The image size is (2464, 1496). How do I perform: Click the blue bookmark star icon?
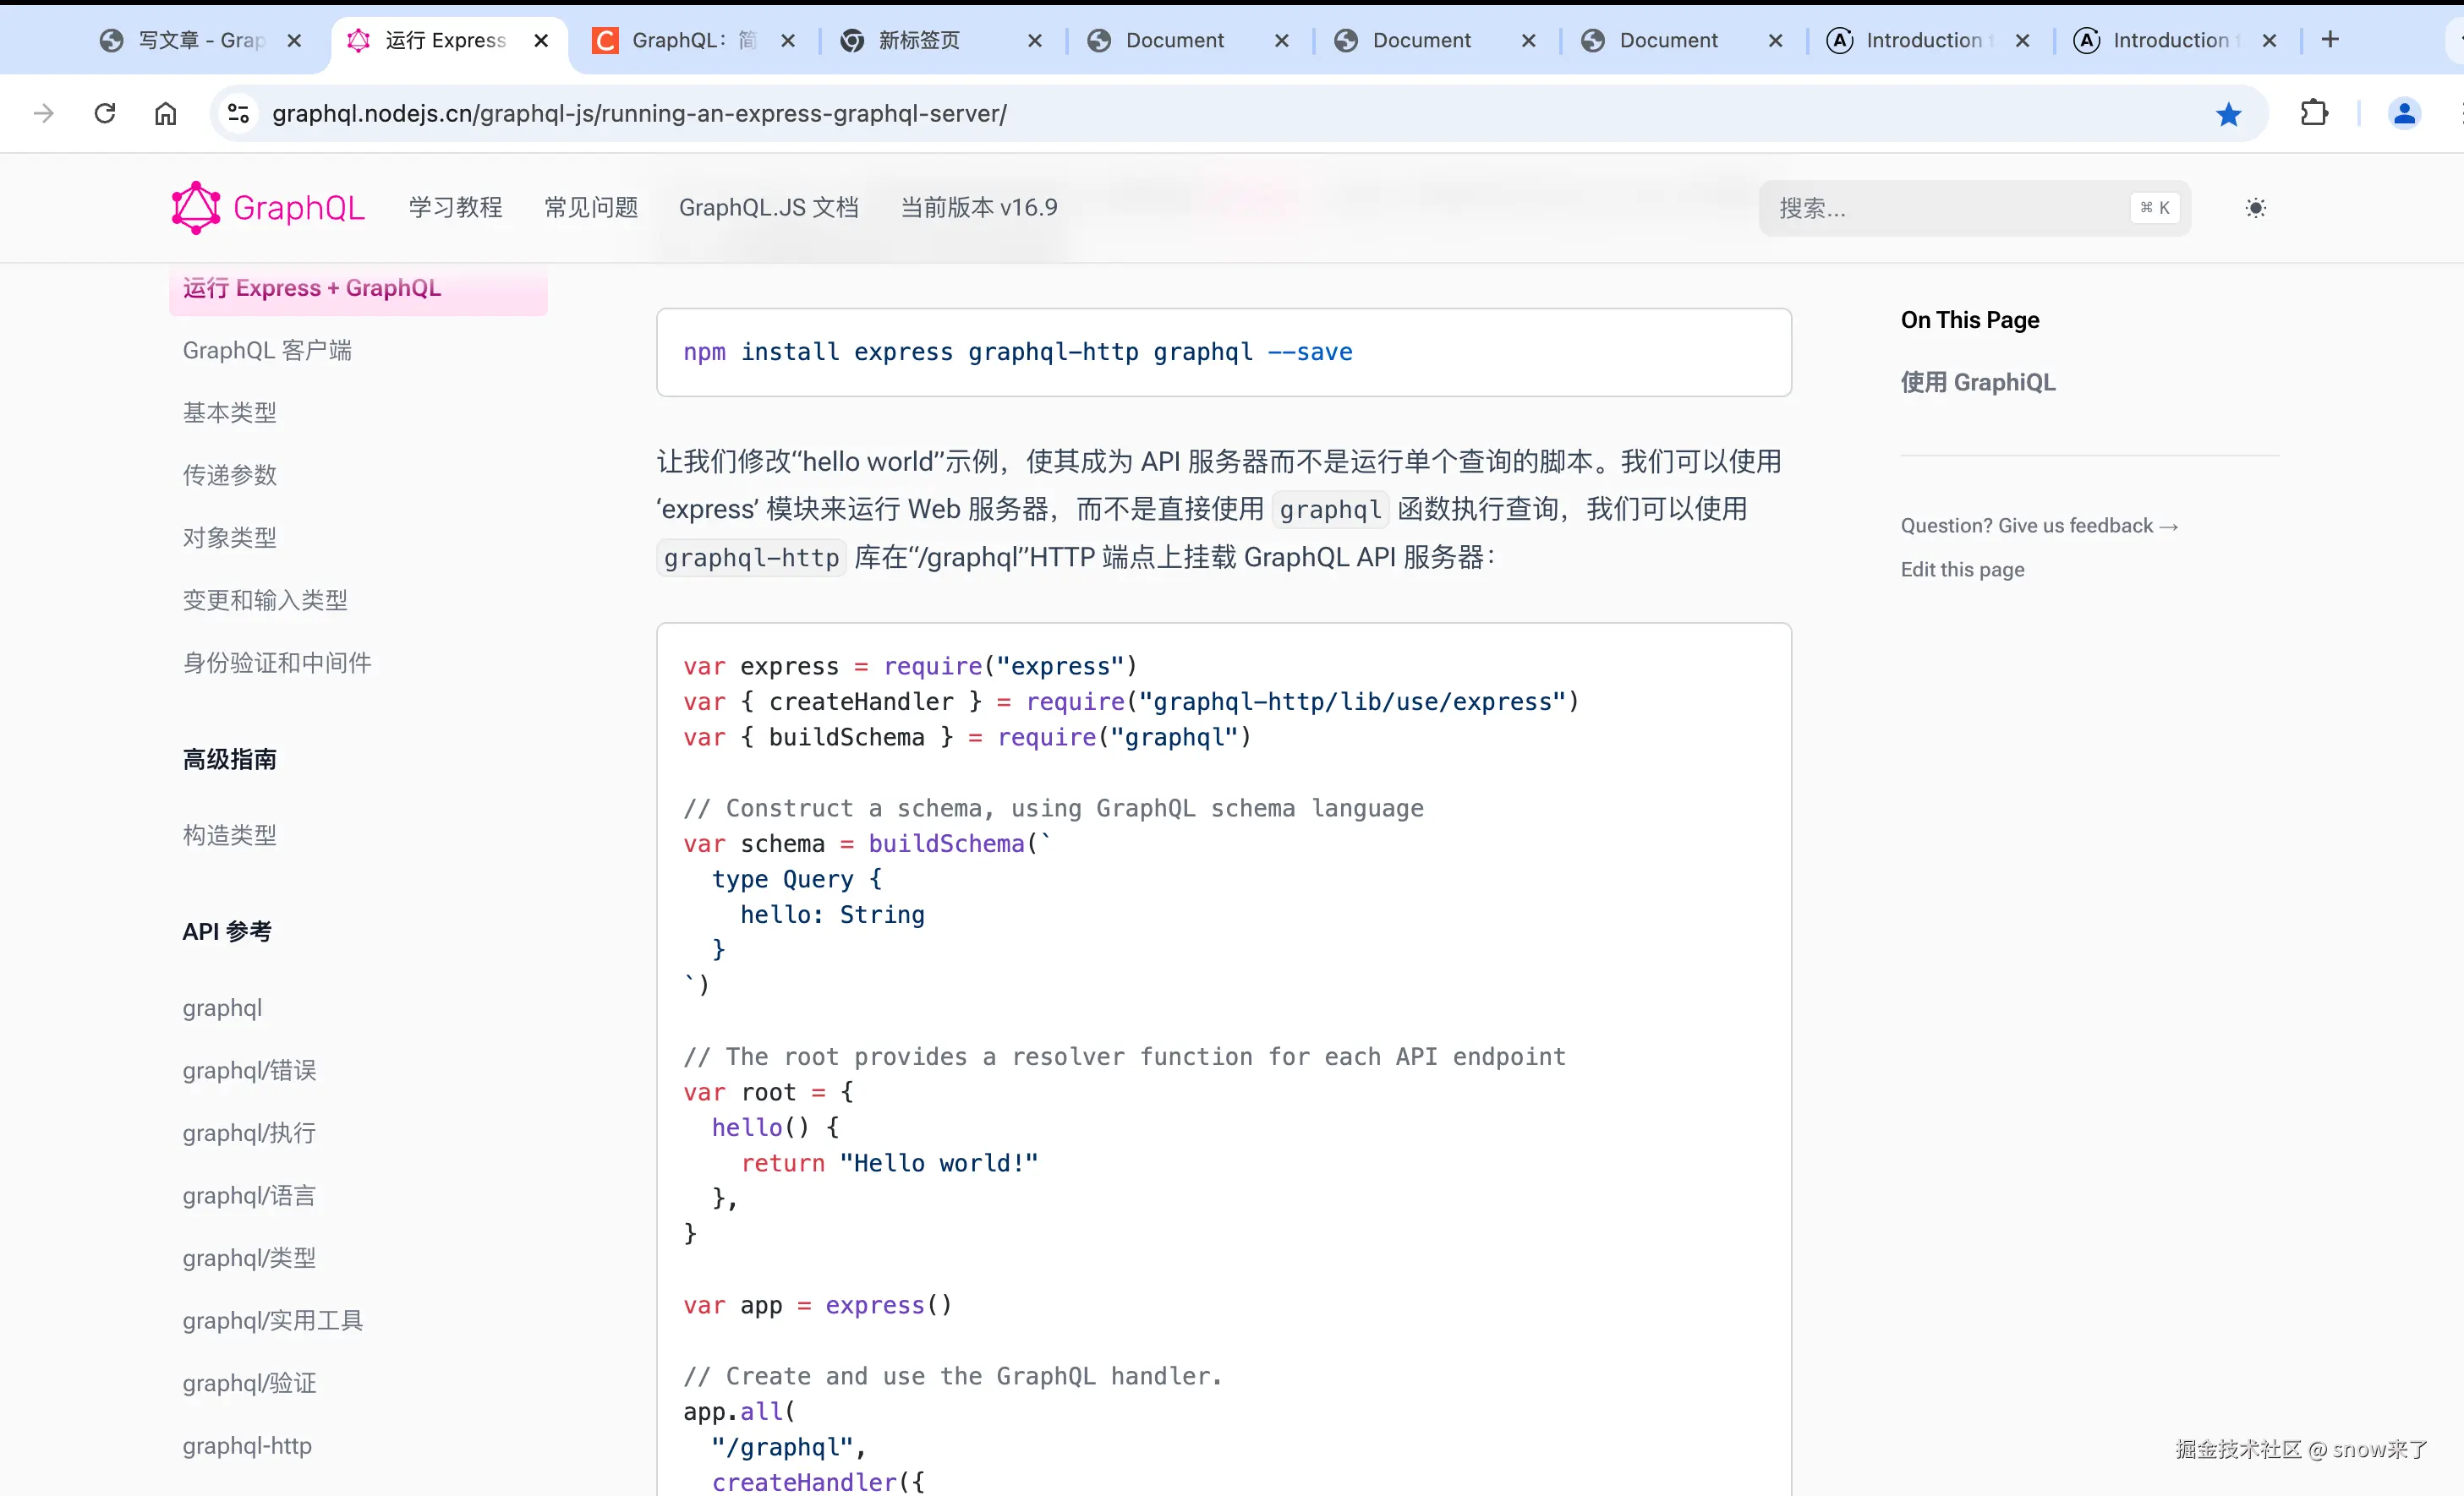click(2228, 114)
